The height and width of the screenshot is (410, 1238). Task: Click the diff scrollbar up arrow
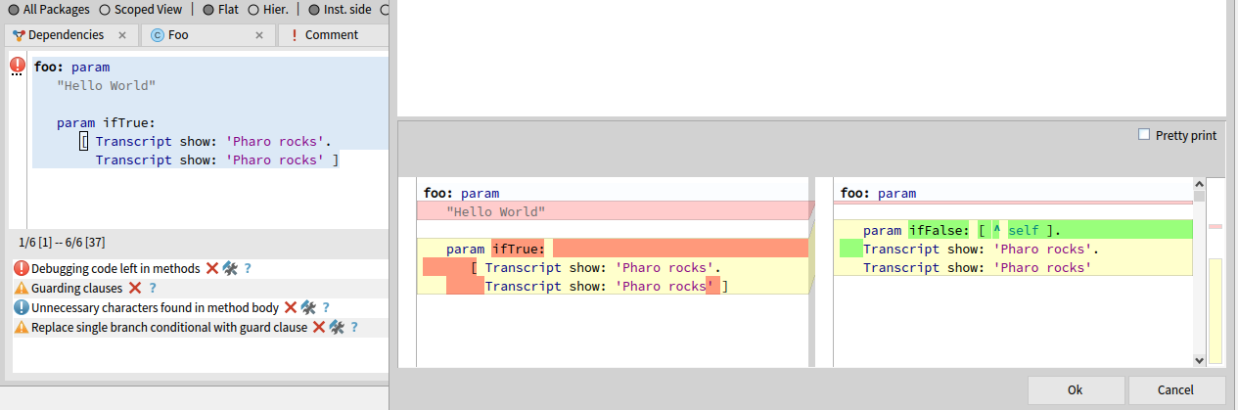pyautogui.click(x=1200, y=184)
